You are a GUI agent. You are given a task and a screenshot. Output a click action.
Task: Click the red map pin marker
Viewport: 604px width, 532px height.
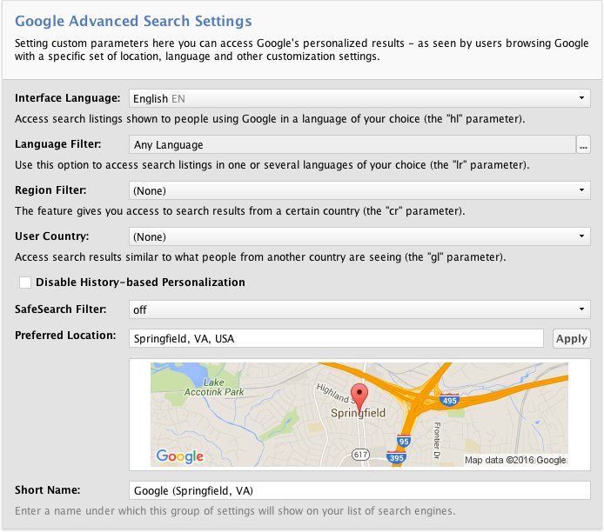pyautogui.click(x=359, y=397)
